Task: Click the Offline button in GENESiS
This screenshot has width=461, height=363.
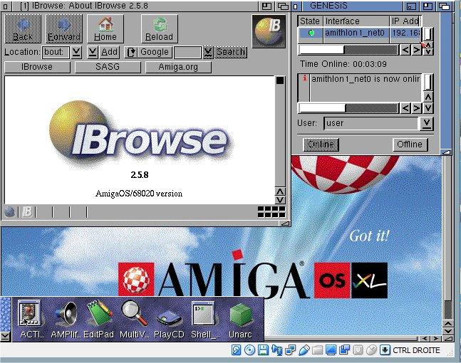Action: click(410, 144)
